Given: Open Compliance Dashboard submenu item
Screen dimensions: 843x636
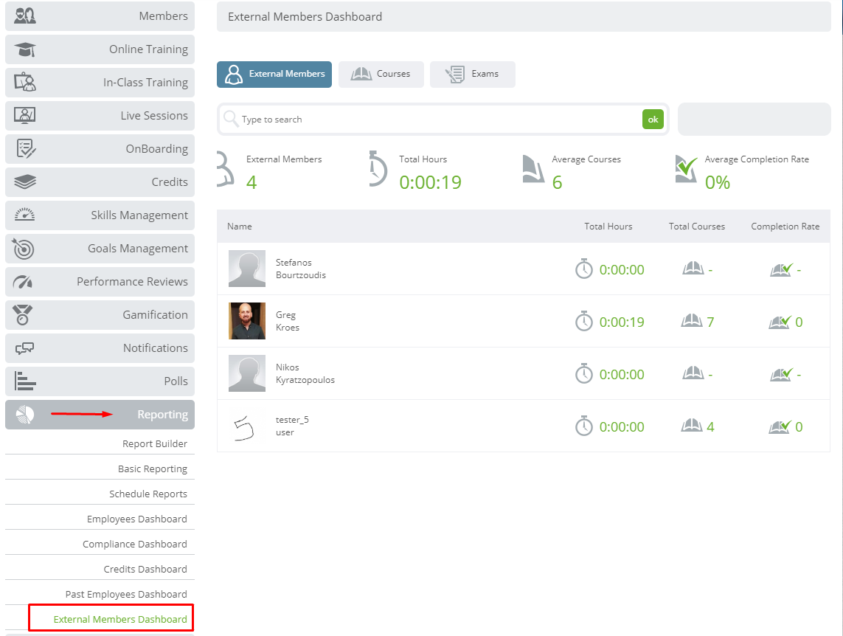Looking at the screenshot, I should click(x=135, y=544).
